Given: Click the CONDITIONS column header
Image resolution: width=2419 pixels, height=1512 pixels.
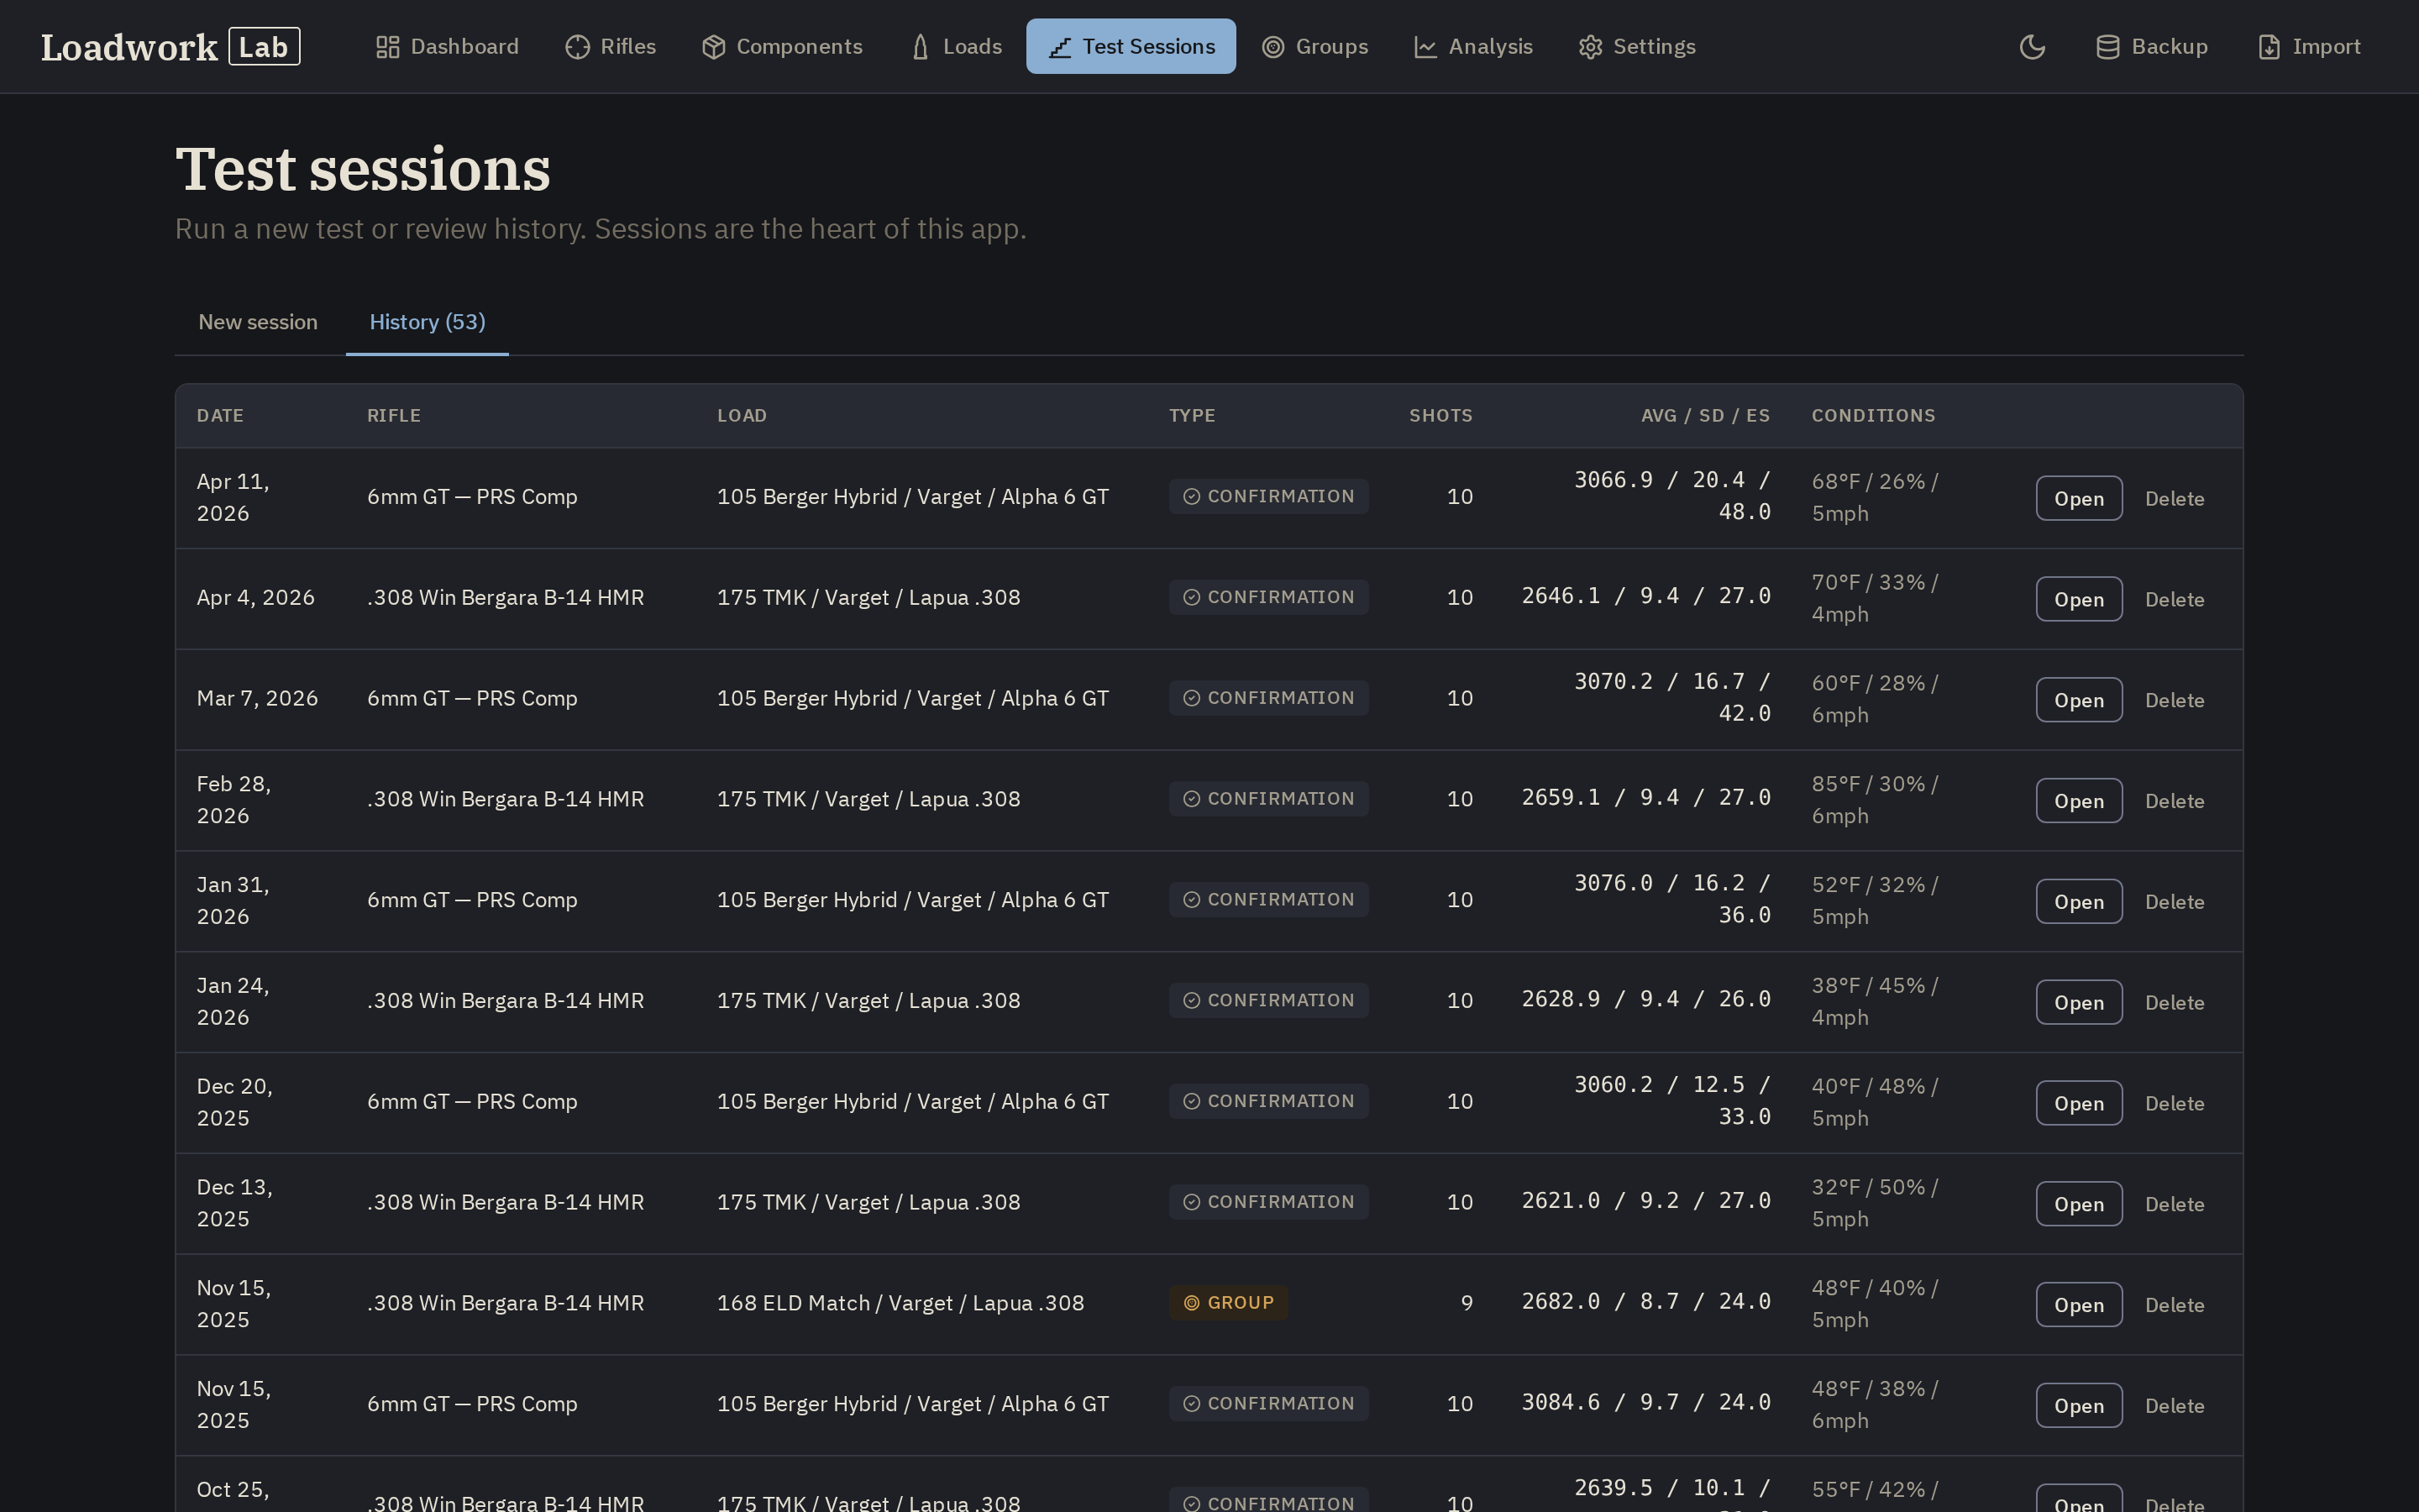Looking at the screenshot, I should (x=1873, y=416).
